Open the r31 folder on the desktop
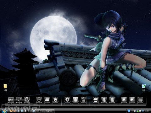 [5, 87]
